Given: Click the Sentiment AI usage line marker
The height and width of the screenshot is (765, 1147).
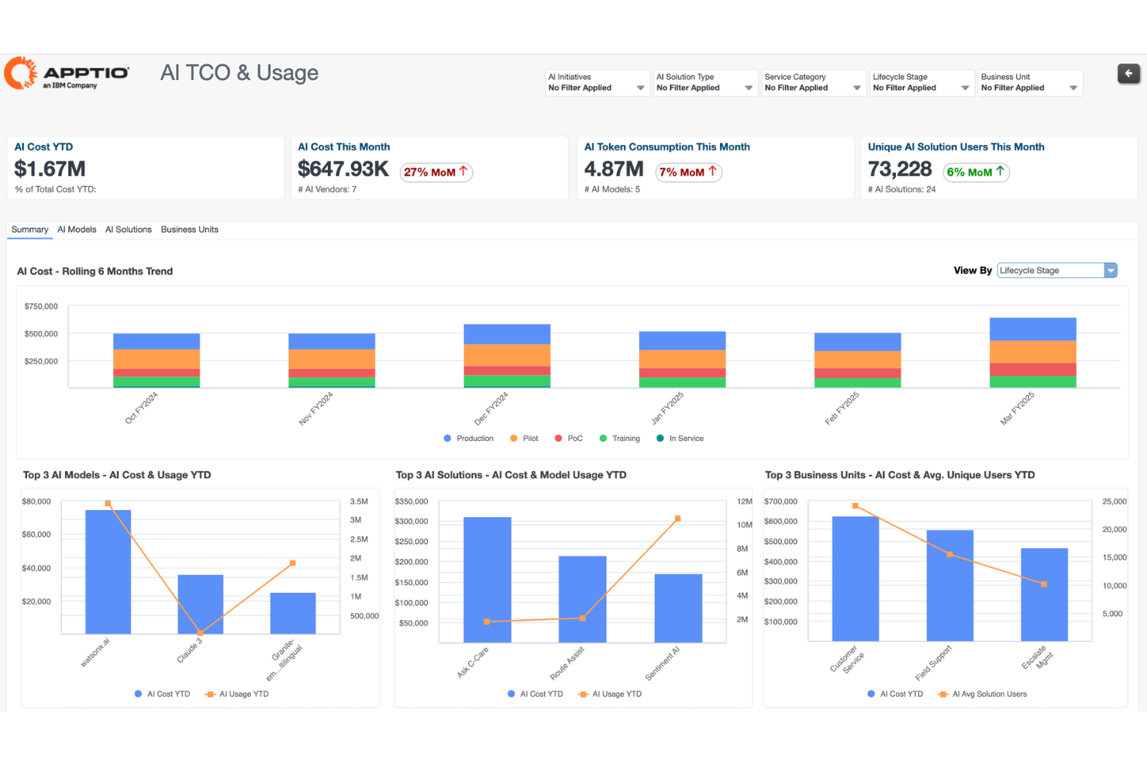Looking at the screenshot, I should [678, 519].
